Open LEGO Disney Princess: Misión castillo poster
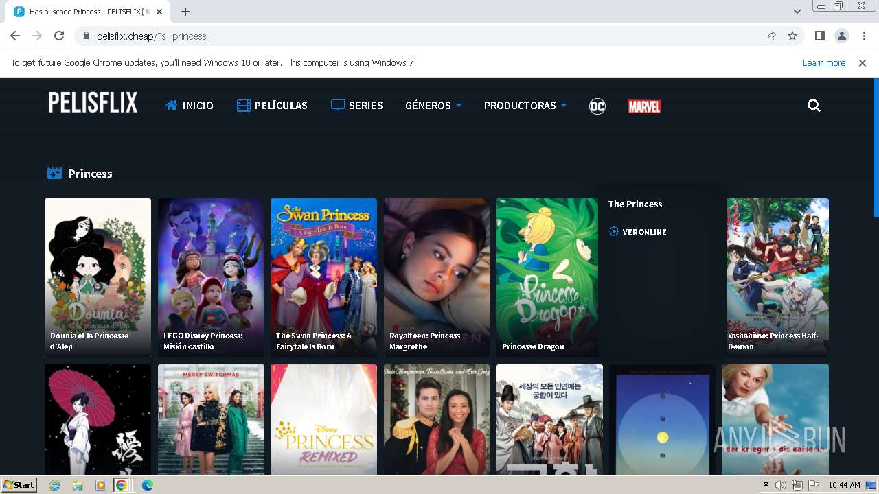The height and width of the screenshot is (494, 879). coord(211,278)
